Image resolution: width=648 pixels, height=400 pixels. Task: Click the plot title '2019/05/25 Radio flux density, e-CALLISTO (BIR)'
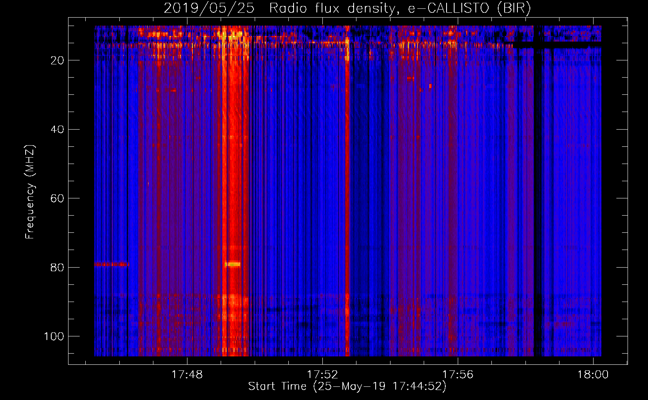[x=347, y=8]
